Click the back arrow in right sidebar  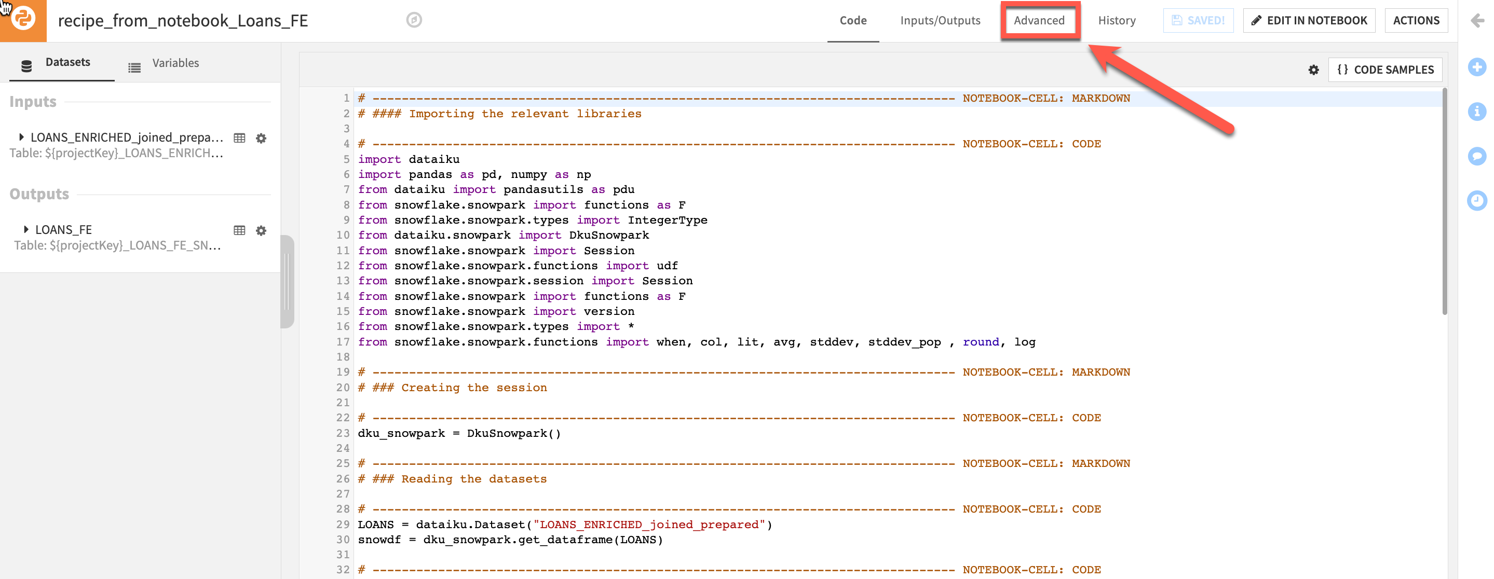tap(1477, 21)
